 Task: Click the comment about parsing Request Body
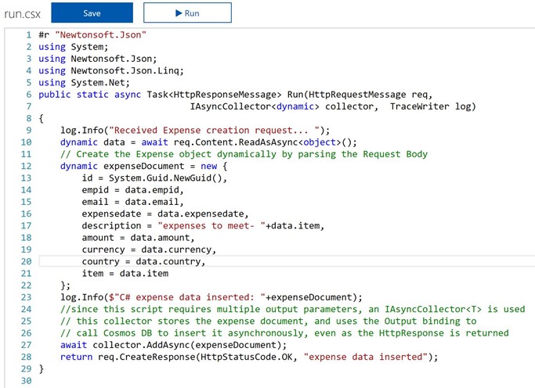point(244,154)
